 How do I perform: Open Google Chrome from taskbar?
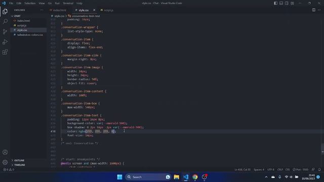pyautogui.click(x=195, y=177)
